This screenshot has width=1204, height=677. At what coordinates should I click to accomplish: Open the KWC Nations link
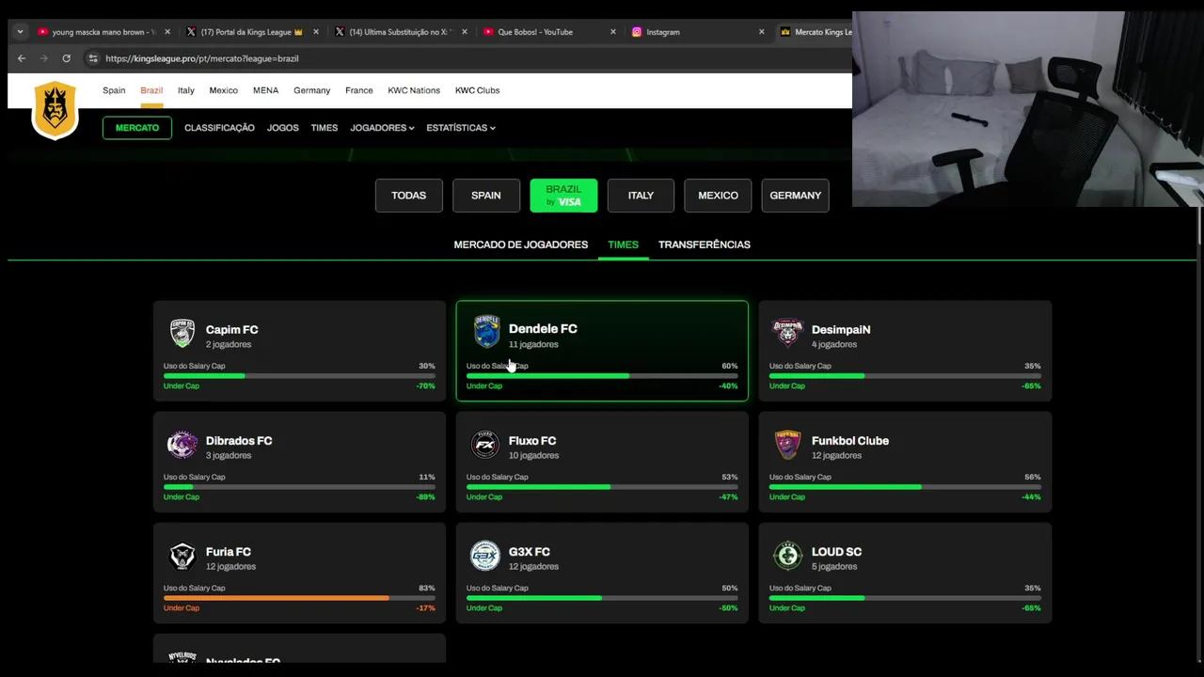[414, 90]
